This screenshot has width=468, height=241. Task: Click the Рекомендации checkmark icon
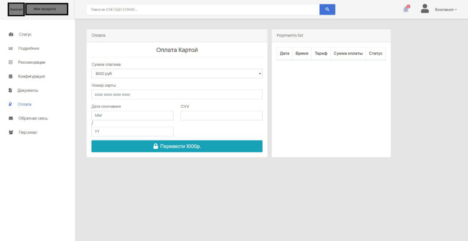(11, 62)
